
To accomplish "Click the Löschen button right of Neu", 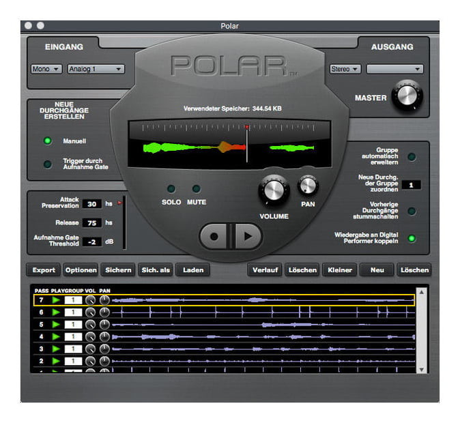I will pos(414,270).
